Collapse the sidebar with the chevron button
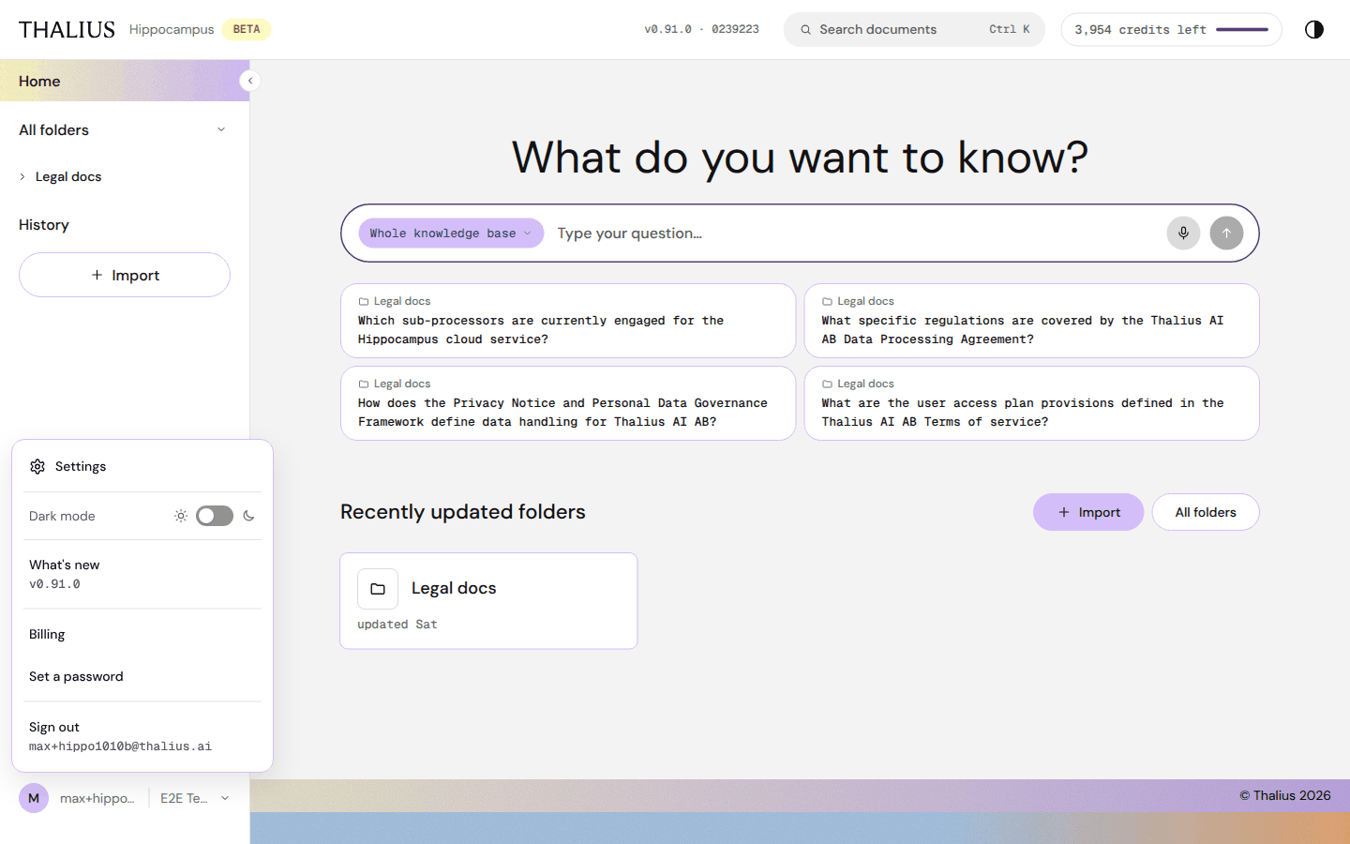1350x844 pixels. 250,81
